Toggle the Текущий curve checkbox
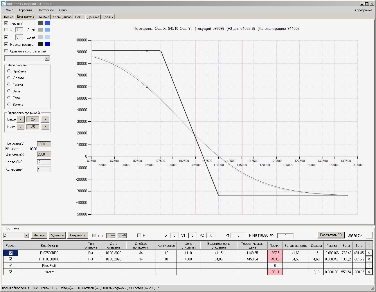Image resolution: width=376 pixels, height=292 pixels. (6, 23)
